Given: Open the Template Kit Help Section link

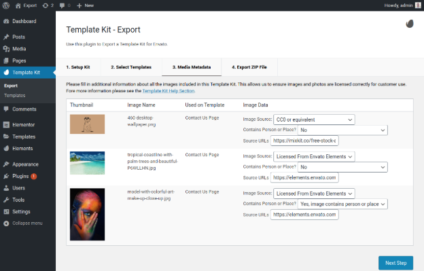Looking at the screenshot, I should tap(169, 91).
